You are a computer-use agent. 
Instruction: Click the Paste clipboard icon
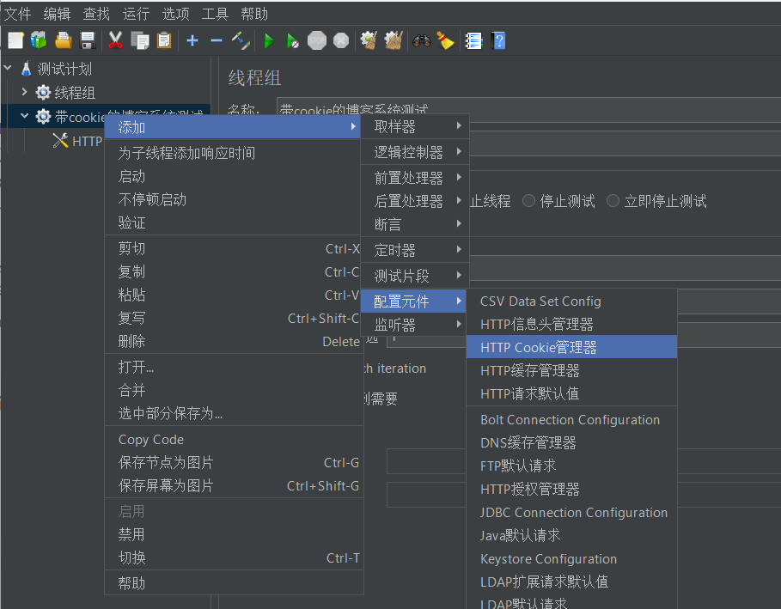click(x=164, y=40)
